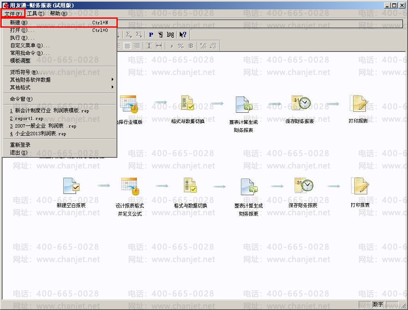The width and height of the screenshot is (408, 310).
Task: Open recent file 小企业2013利润表.rep
Action: 59,134
